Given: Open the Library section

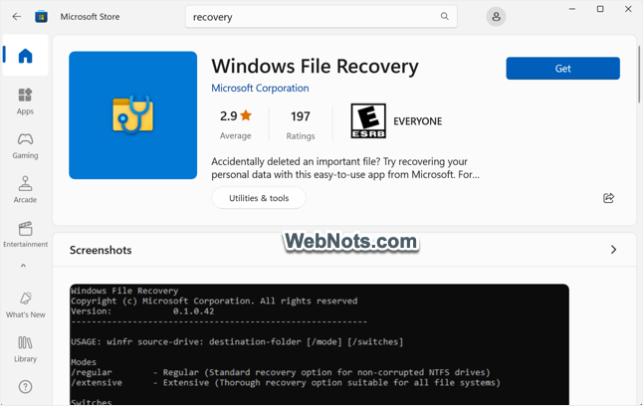Looking at the screenshot, I should coord(26,349).
